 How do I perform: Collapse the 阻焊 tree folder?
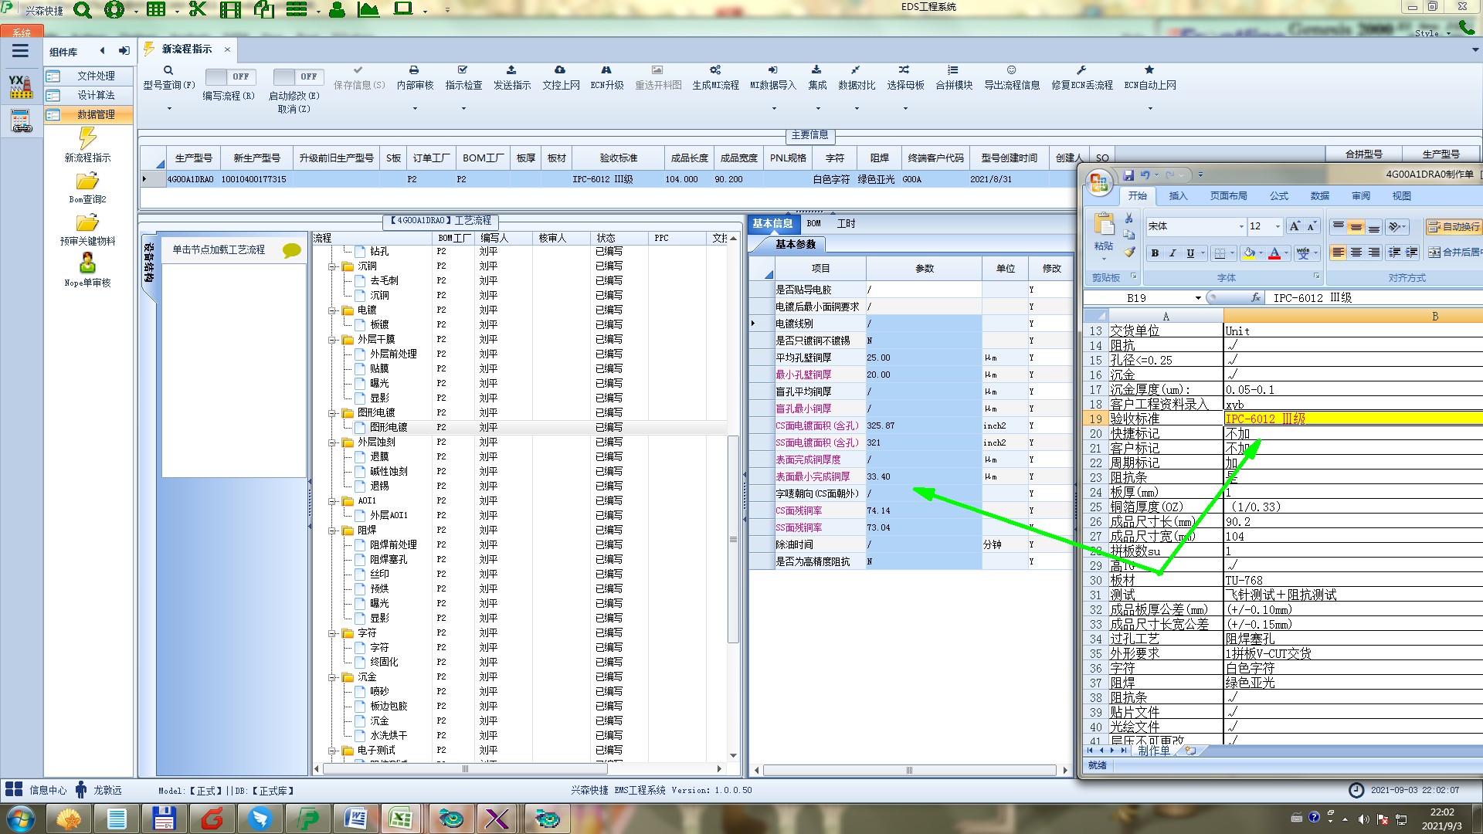332,531
